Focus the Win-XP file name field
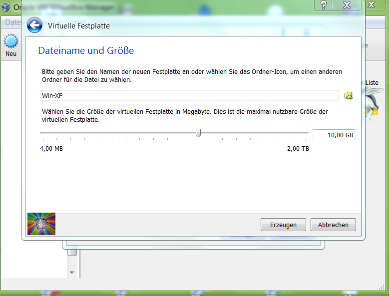 click(x=189, y=95)
